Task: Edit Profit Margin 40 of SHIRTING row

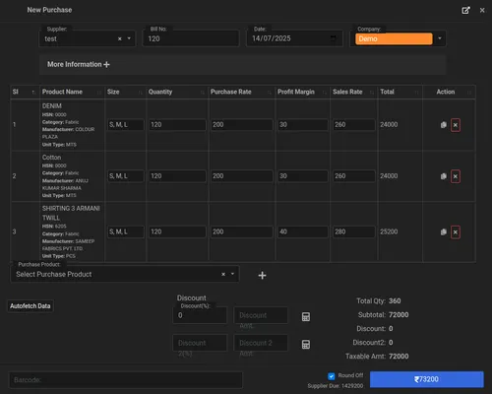Action: (303, 232)
